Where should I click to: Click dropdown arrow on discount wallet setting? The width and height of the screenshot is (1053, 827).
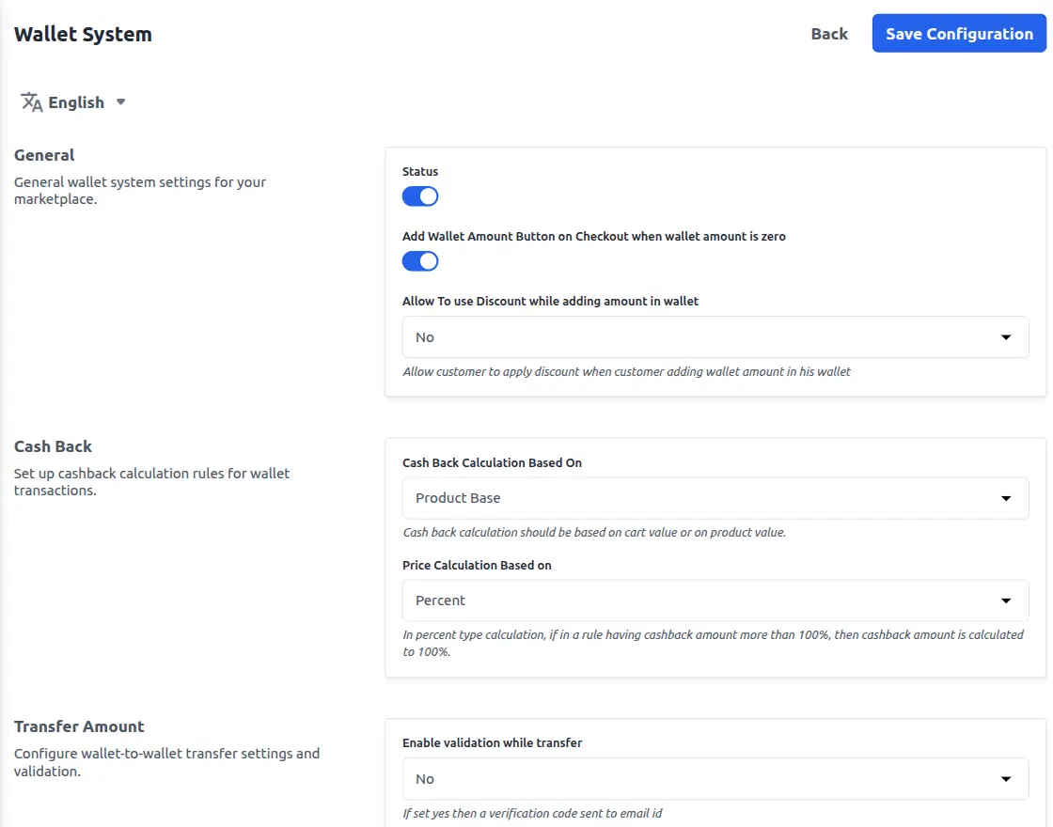[x=1007, y=336]
